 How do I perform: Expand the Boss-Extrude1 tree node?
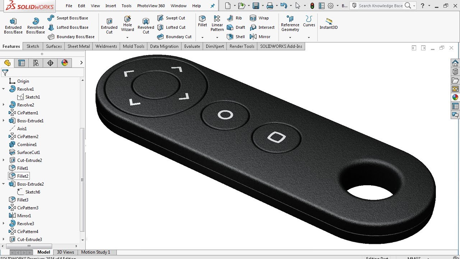point(4,121)
